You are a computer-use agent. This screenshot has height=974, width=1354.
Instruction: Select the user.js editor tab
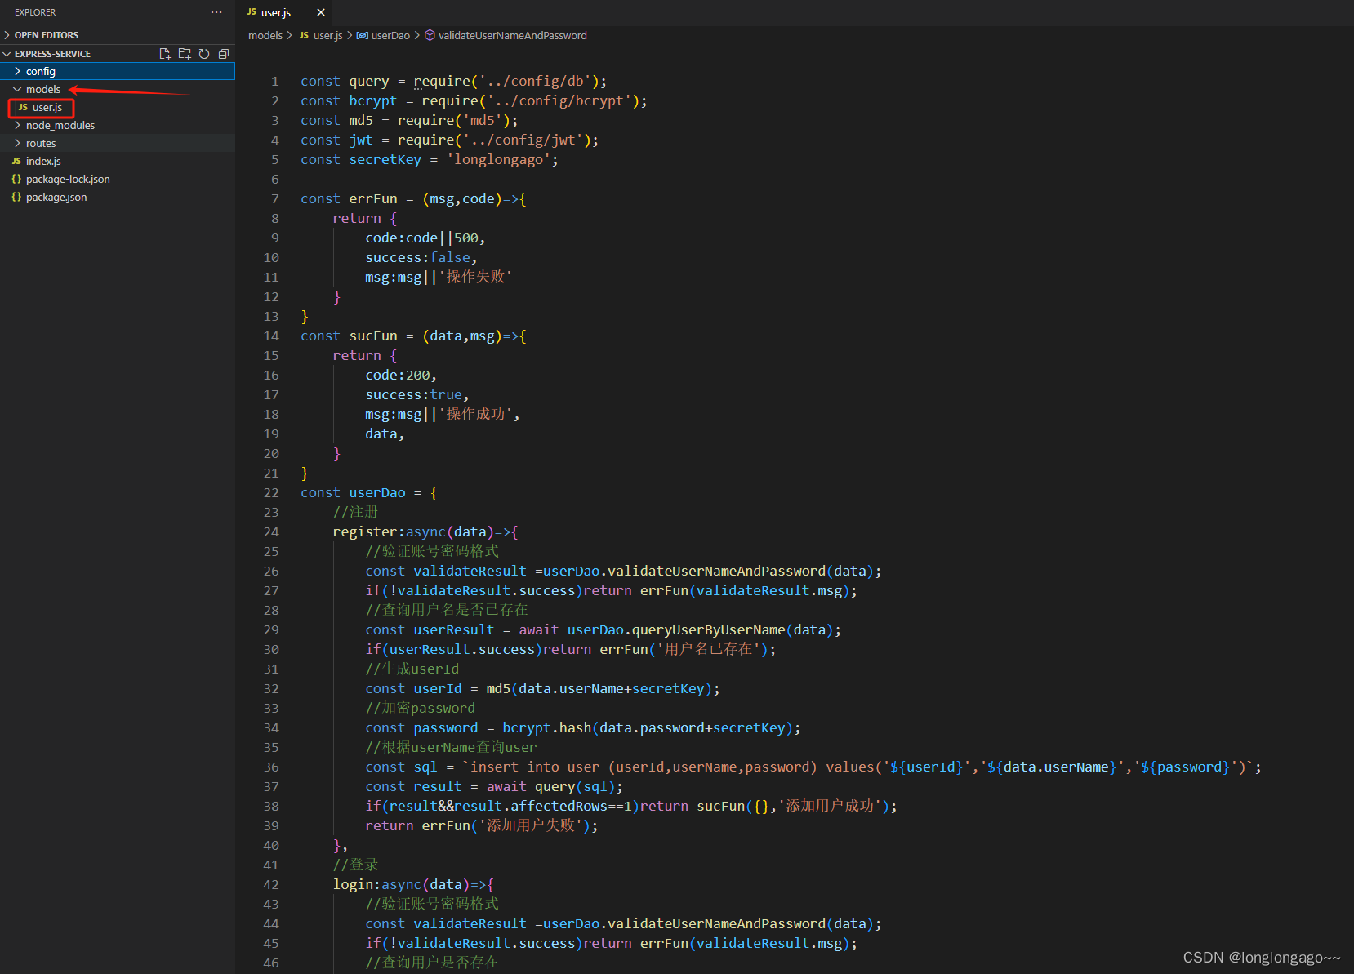[276, 12]
